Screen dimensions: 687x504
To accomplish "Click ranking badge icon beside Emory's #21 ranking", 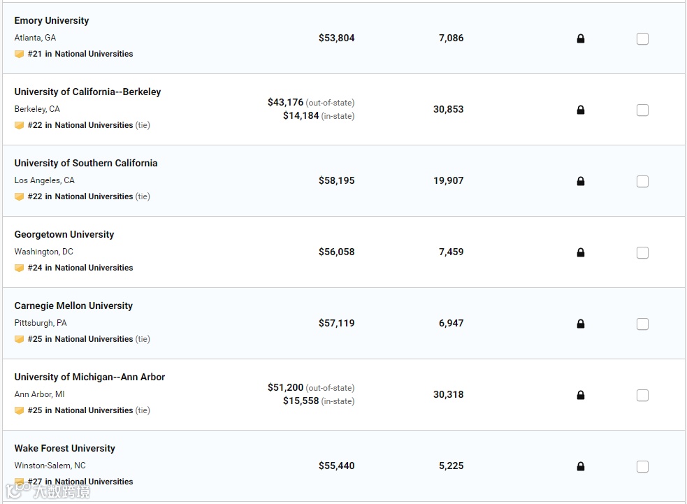I will click(x=19, y=54).
